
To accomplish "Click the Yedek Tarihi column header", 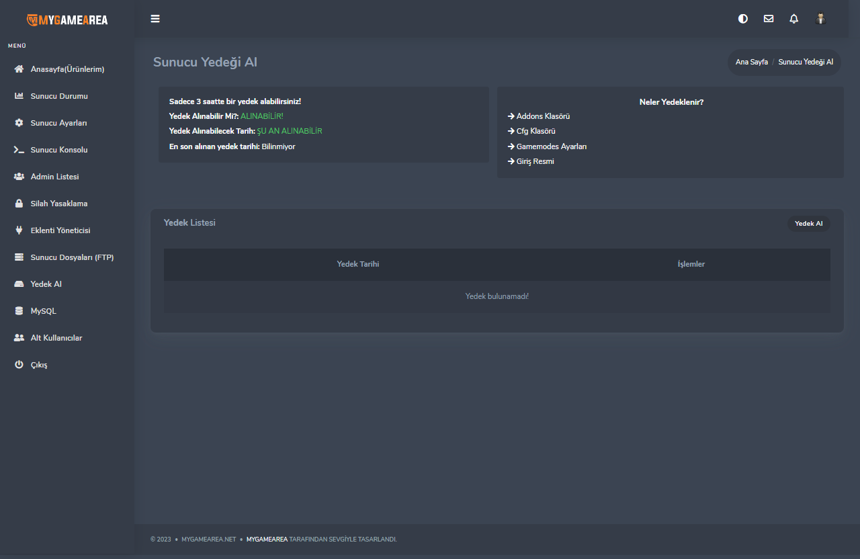I will [357, 264].
